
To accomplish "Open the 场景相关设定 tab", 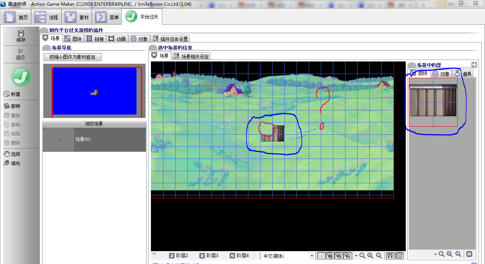I will [x=191, y=56].
